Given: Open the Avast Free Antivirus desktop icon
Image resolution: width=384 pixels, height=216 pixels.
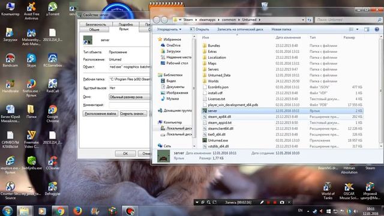Looking at the screenshot, I should (x=31, y=11).
